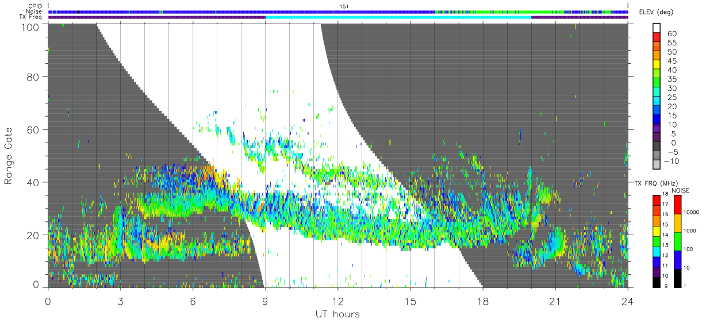Click x-axis tick label '6'
The height and width of the screenshot is (326, 706).
pos(193,301)
